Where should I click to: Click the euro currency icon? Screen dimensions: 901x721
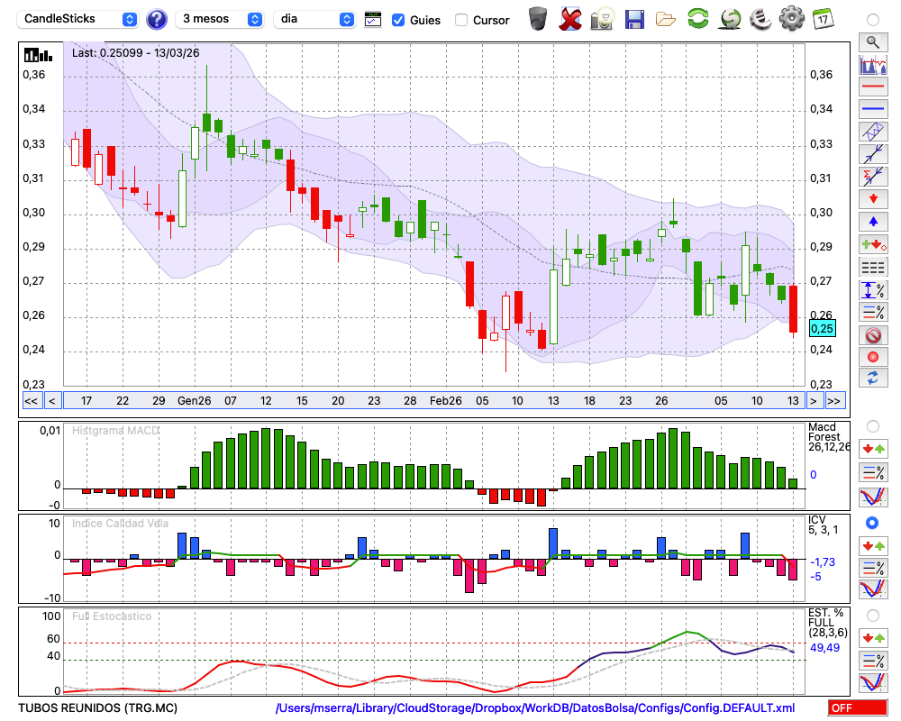coord(760,18)
